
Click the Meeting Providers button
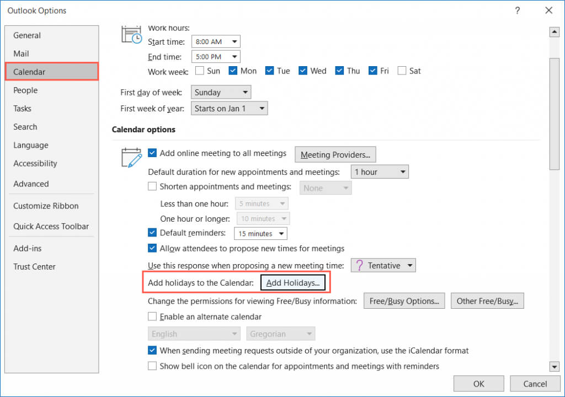coord(335,154)
